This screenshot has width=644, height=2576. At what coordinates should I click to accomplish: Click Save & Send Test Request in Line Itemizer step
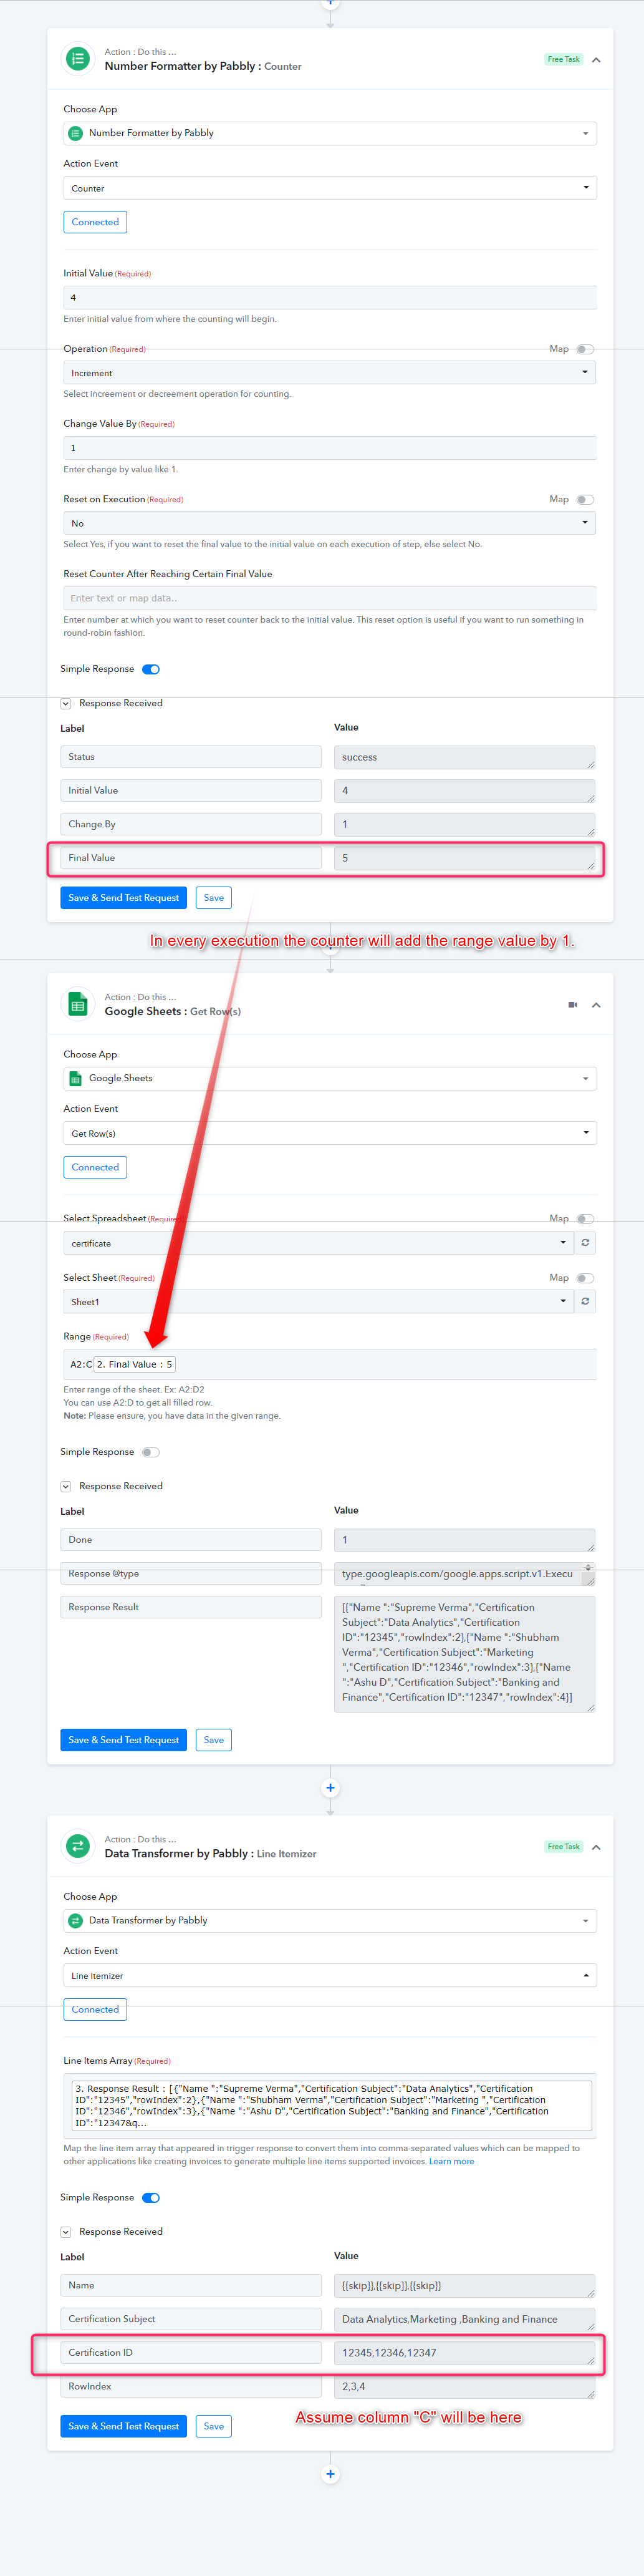(x=124, y=2426)
